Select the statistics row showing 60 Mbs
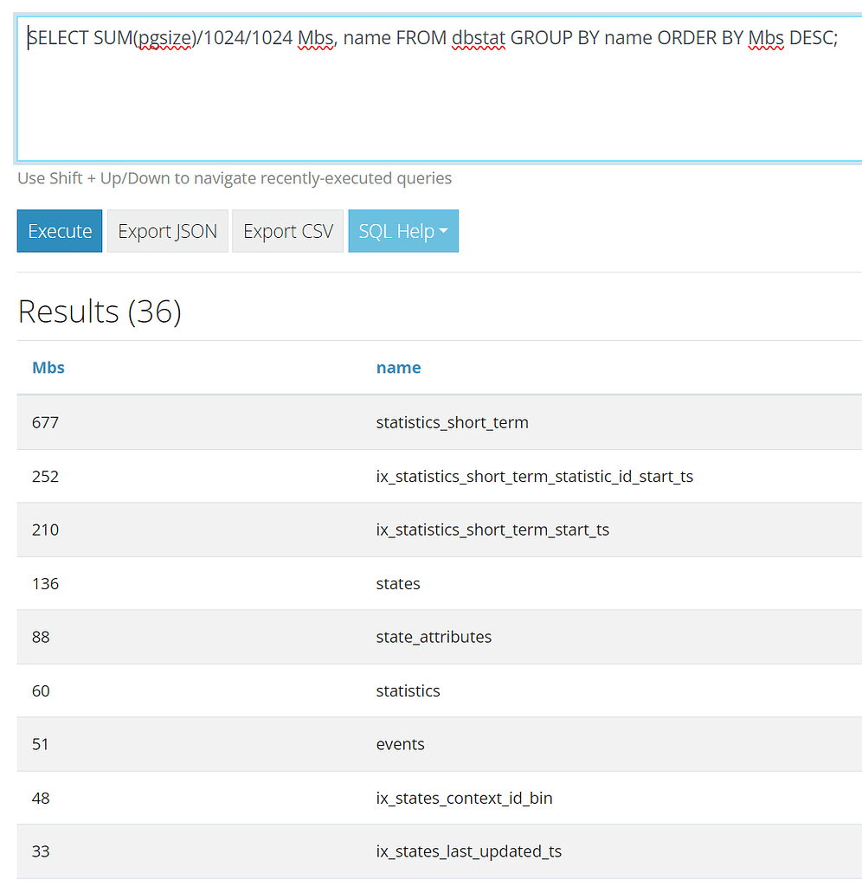The width and height of the screenshot is (862, 886). pyautogui.click(x=408, y=690)
